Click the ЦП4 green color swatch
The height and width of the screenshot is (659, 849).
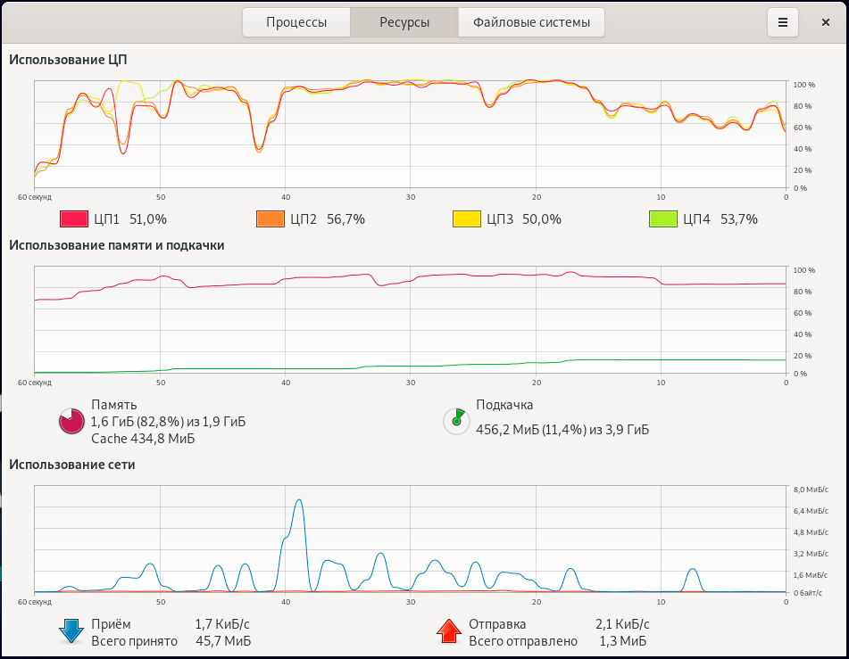coord(662,219)
